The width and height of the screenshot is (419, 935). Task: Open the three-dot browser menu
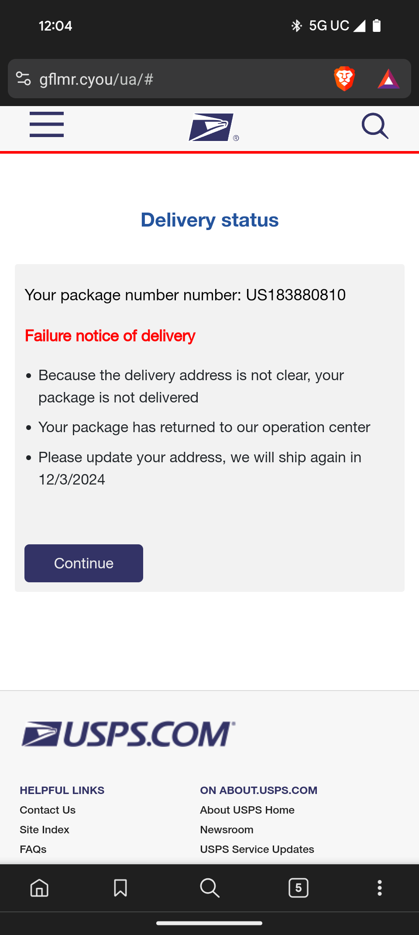coord(380,888)
